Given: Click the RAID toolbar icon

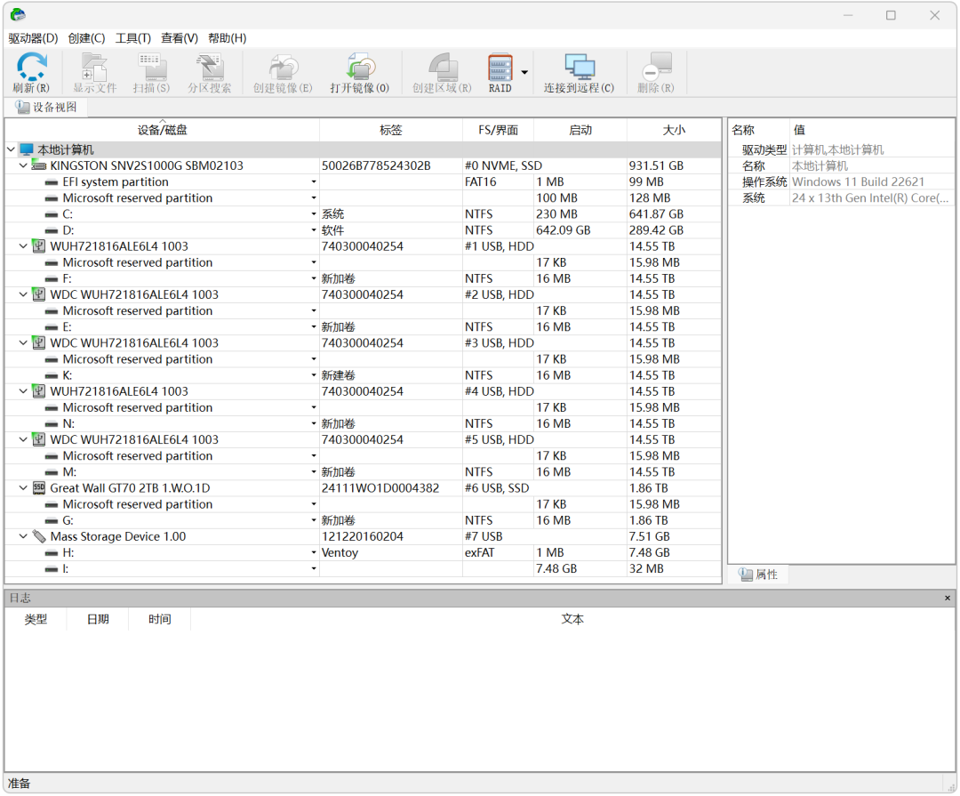Looking at the screenshot, I should point(500,72).
